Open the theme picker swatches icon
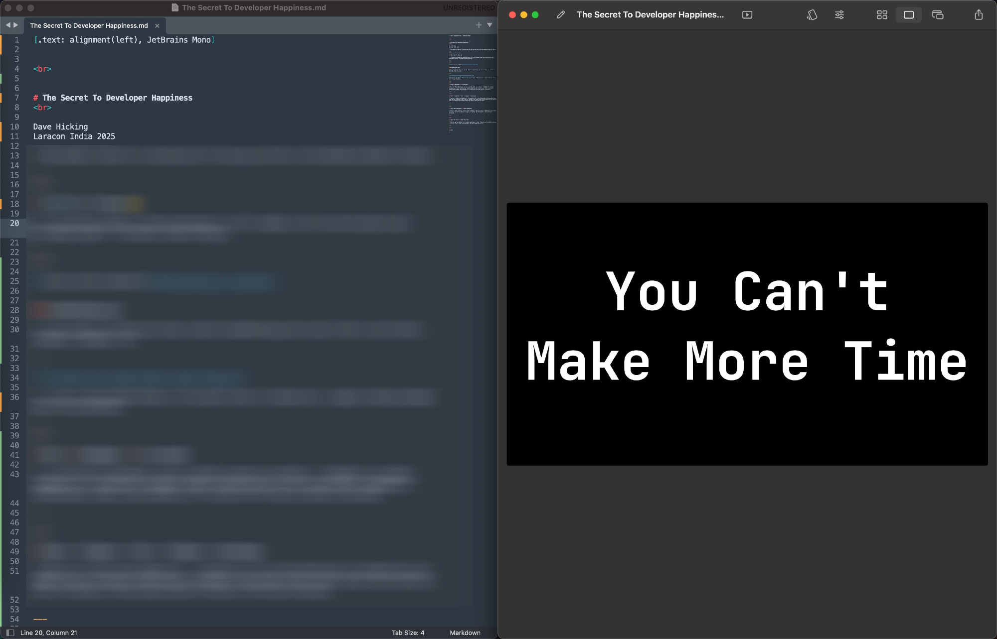 click(812, 15)
